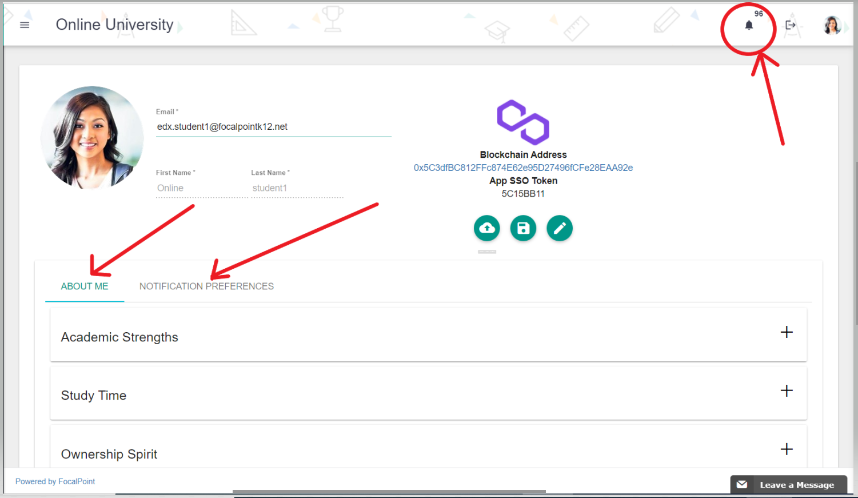The width and height of the screenshot is (858, 498).
Task: Click the cloud upload button
Action: click(487, 228)
